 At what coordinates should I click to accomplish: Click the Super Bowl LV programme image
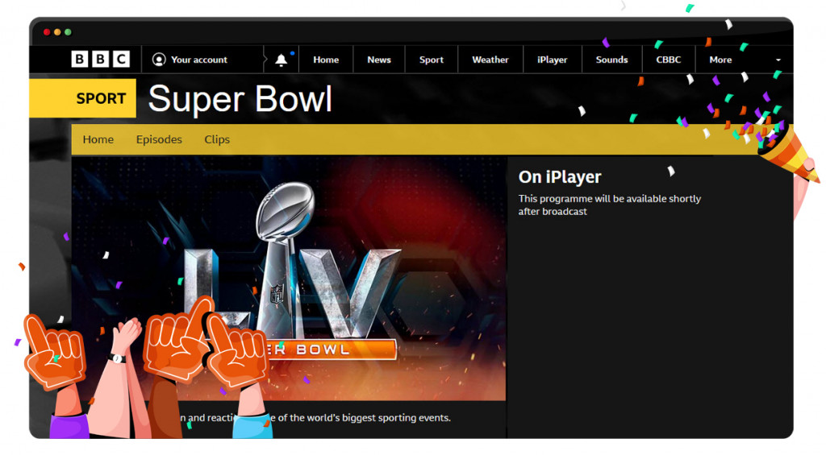(x=289, y=278)
